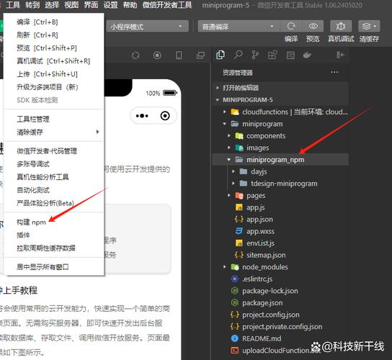Screen dimensions: 392x360
Task: Click the simulator detach window icon
Action: click(200, 55)
